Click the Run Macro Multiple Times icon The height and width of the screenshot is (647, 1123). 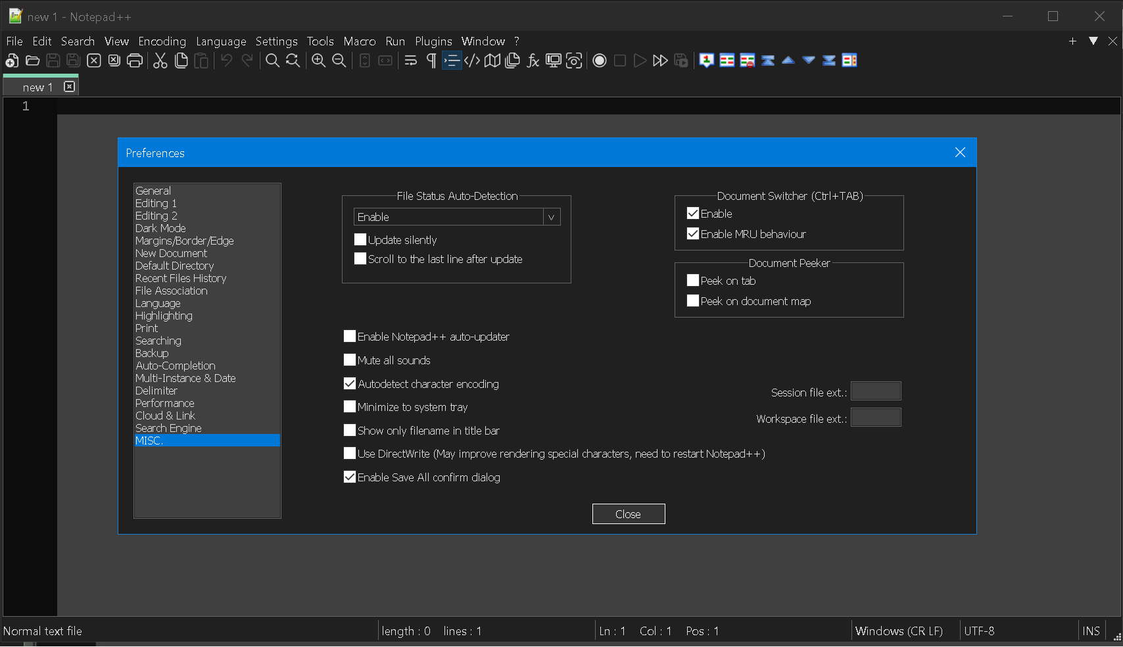(660, 60)
